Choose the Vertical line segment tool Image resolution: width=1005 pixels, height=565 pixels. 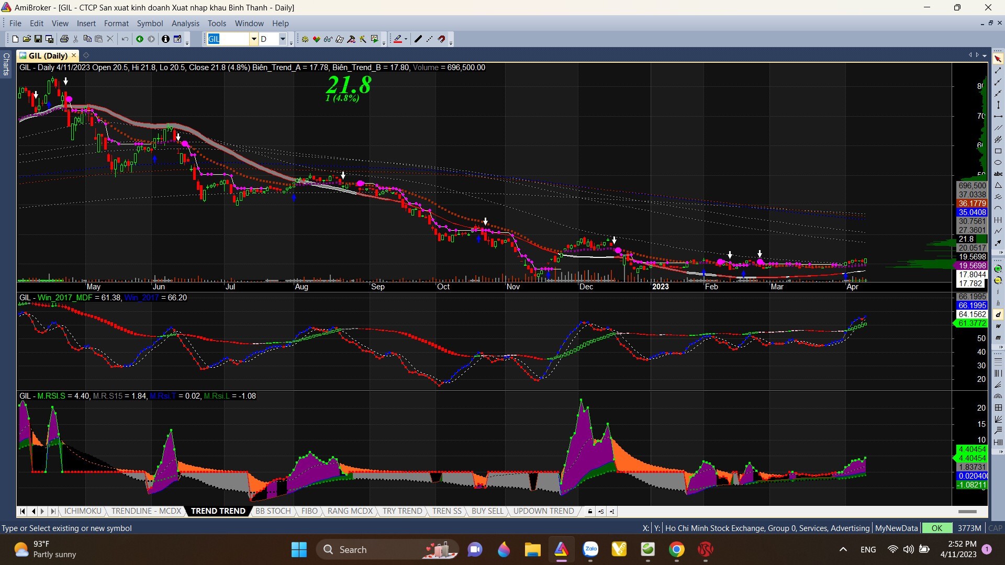pyautogui.click(x=998, y=105)
